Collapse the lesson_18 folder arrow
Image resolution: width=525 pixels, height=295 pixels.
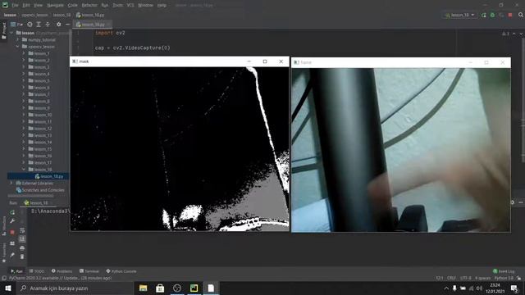[24, 170]
